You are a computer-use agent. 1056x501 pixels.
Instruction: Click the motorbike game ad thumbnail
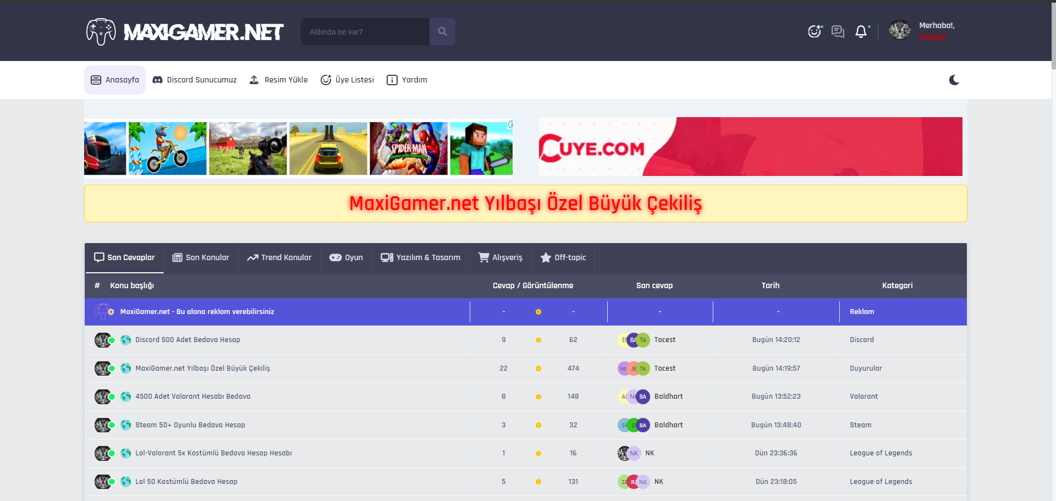tap(168, 148)
